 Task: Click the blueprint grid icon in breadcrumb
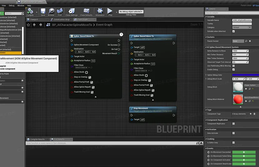coord(48,25)
